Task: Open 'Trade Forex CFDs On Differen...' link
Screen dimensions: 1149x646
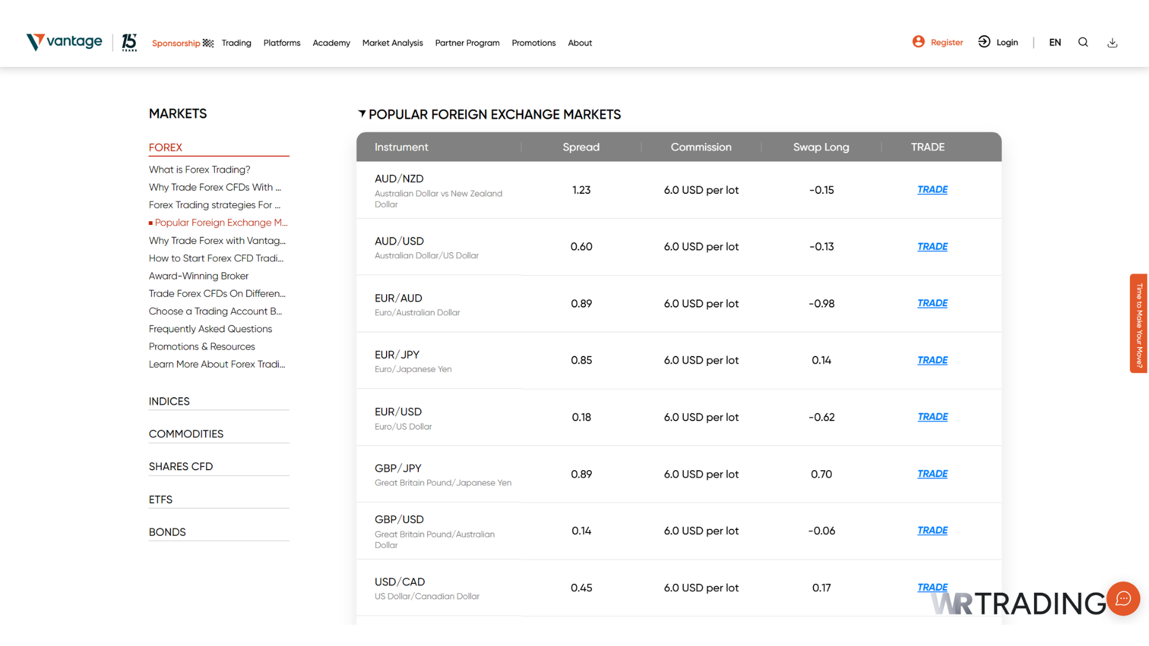Action: coord(217,294)
